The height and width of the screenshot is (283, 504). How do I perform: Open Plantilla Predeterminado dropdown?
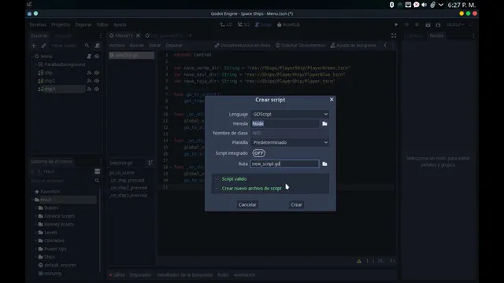click(290, 142)
